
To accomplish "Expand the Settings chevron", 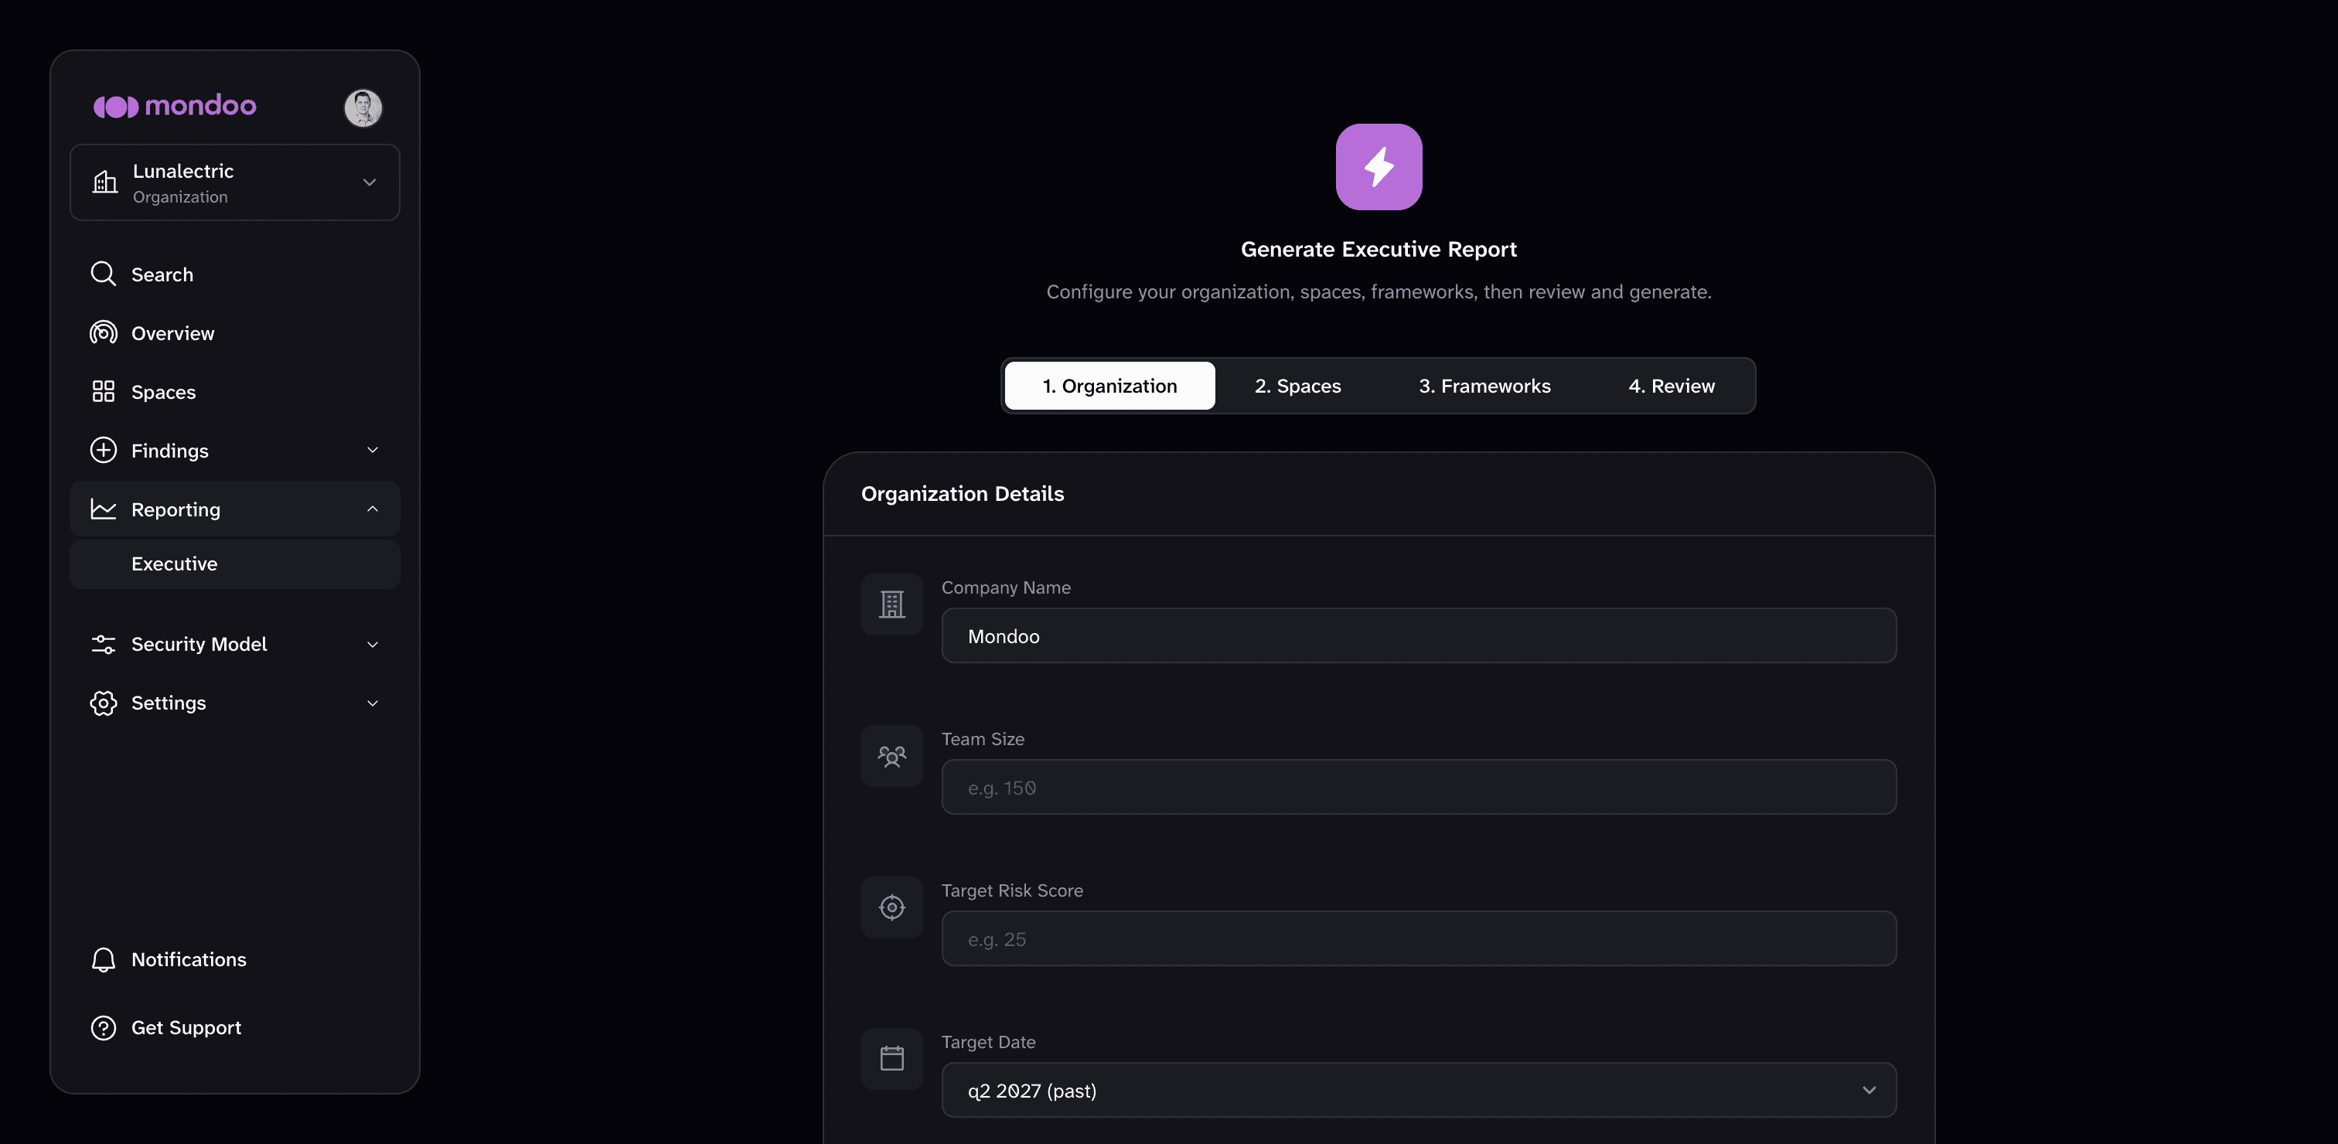I will (372, 703).
